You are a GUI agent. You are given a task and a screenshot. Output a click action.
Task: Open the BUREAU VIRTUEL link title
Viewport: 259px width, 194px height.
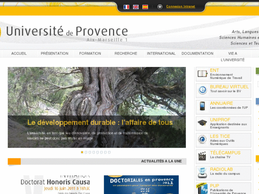[229, 87]
